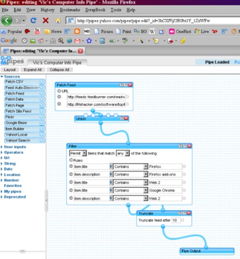Close the Truncate module
240x259 pixels.
point(189,213)
